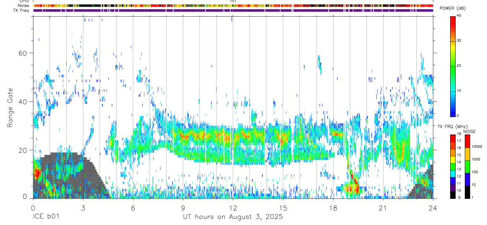Click the '30' label on the power scale
Image resolution: width=487 pixels, height=225 pixels.
pos(459,40)
